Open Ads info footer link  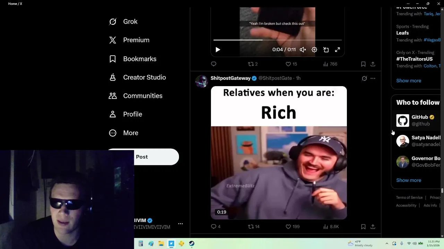430,205
